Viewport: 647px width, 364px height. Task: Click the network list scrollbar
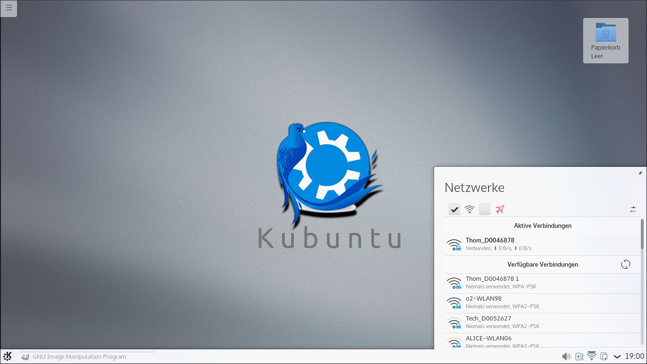click(x=642, y=234)
